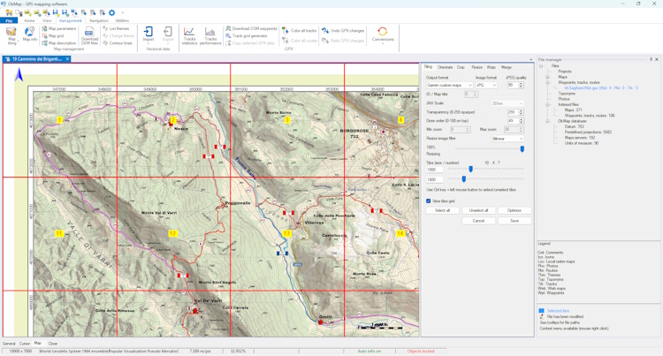Open the File menu
This screenshot has height=356, width=663.
click(9, 20)
